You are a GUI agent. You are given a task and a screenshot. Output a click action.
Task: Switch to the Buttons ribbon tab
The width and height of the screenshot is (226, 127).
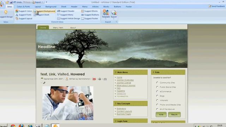118,7
